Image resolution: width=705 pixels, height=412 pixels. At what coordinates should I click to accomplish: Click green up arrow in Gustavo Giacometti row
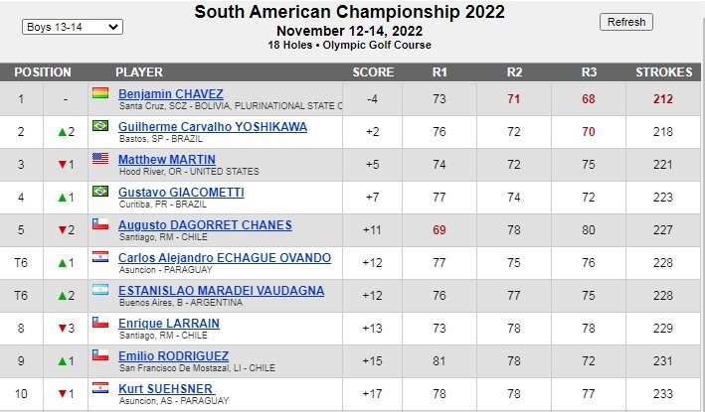[63, 198]
